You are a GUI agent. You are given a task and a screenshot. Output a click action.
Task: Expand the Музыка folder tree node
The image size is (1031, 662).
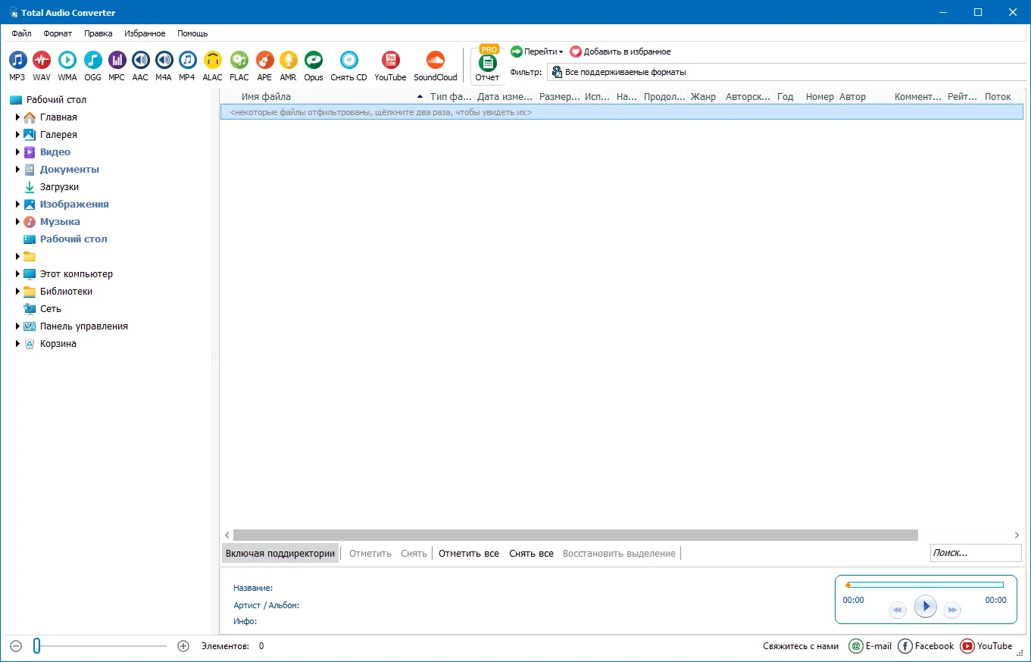click(x=17, y=222)
